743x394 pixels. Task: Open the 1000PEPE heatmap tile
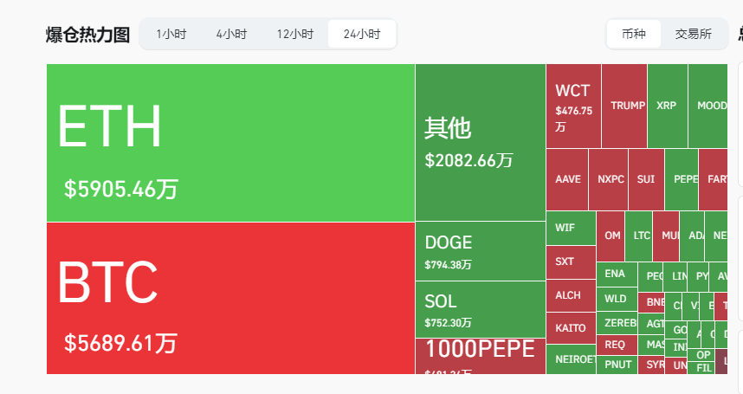click(x=480, y=356)
